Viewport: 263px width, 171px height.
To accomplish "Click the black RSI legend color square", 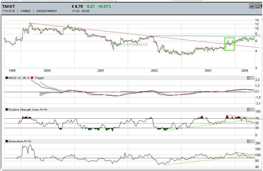I will pyautogui.click(x=7, y=110).
